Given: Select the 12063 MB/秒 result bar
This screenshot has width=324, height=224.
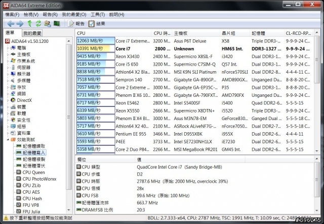Looking at the screenshot, I should pyautogui.click(x=96, y=41).
